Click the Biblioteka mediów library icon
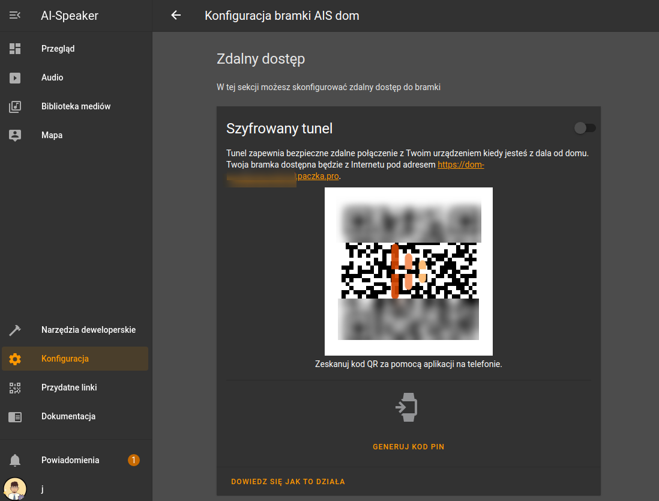This screenshot has height=501, width=659. [15, 106]
